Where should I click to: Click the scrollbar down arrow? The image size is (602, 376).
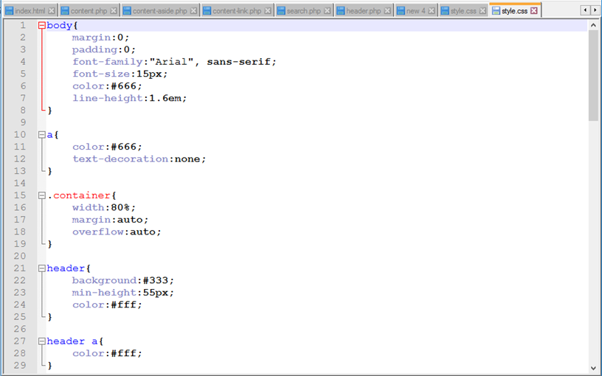[593, 368]
